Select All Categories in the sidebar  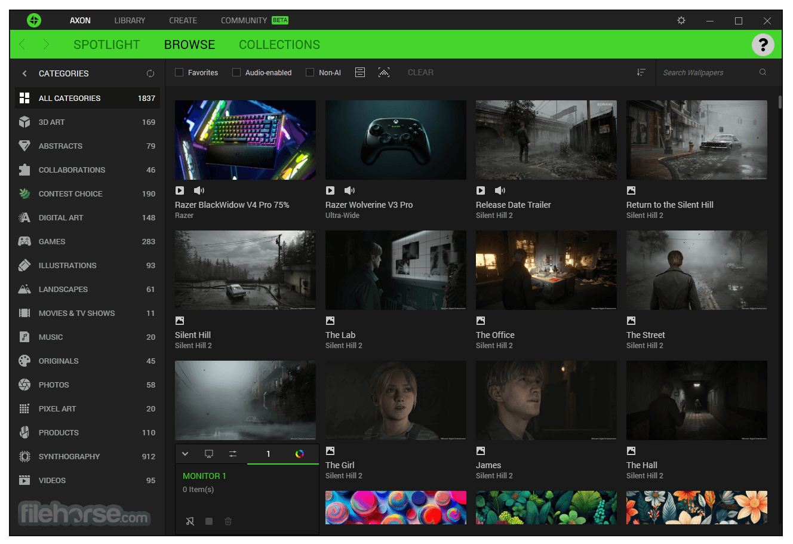[87, 98]
